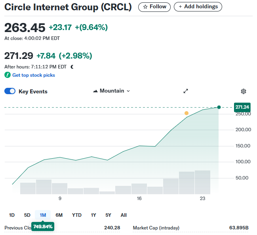Switch chart to 1Y range
Image resolution: width=257 pixels, height=235 pixels.
[x=93, y=215]
